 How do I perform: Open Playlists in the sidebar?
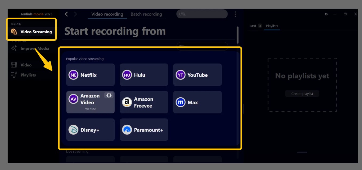click(23, 75)
